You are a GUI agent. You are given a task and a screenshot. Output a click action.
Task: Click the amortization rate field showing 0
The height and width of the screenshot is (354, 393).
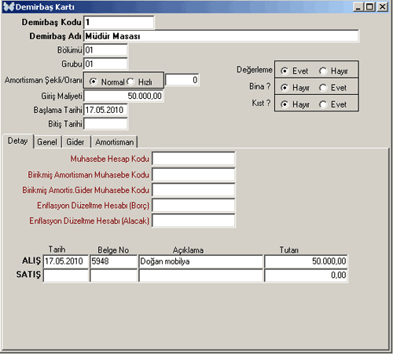pos(182,80)
